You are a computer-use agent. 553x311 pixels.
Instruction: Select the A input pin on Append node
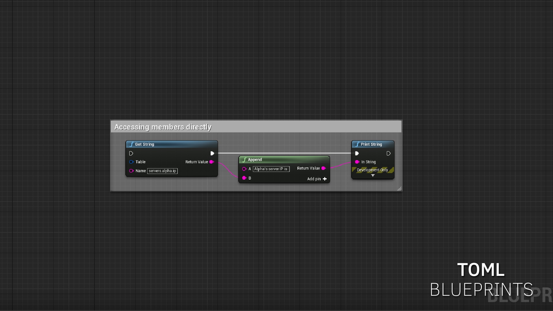(244, 169)
